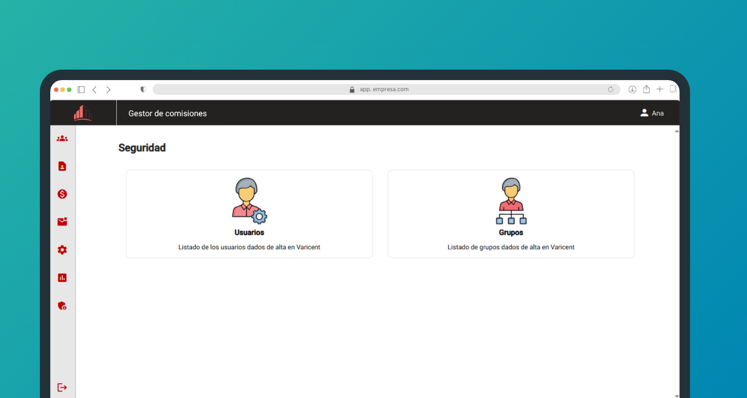Open the browser downloads icon
The width and height of the screenshot is (747, 398).
click(632, 90)
